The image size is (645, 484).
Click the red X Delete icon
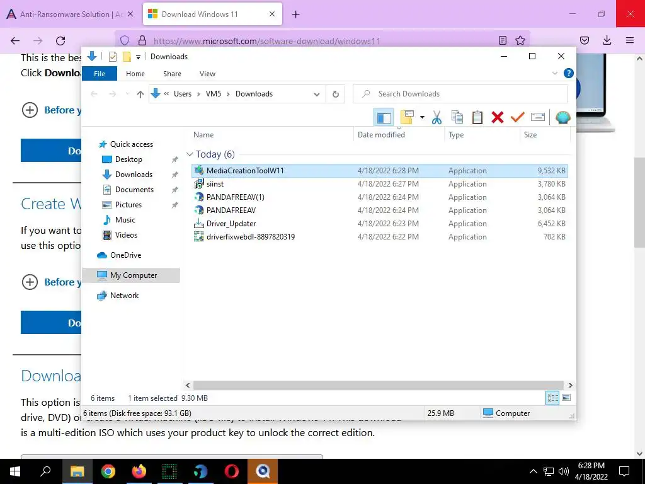pyautogui.click(x=498, y=117)
